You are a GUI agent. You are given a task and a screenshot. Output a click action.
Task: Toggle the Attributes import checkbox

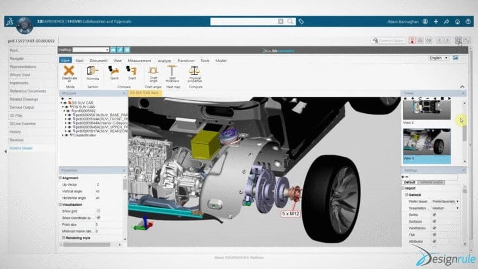pyautogui.click(x=434, y=242)
